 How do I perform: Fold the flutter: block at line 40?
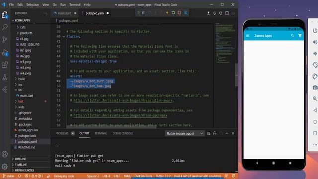(64, 36)
